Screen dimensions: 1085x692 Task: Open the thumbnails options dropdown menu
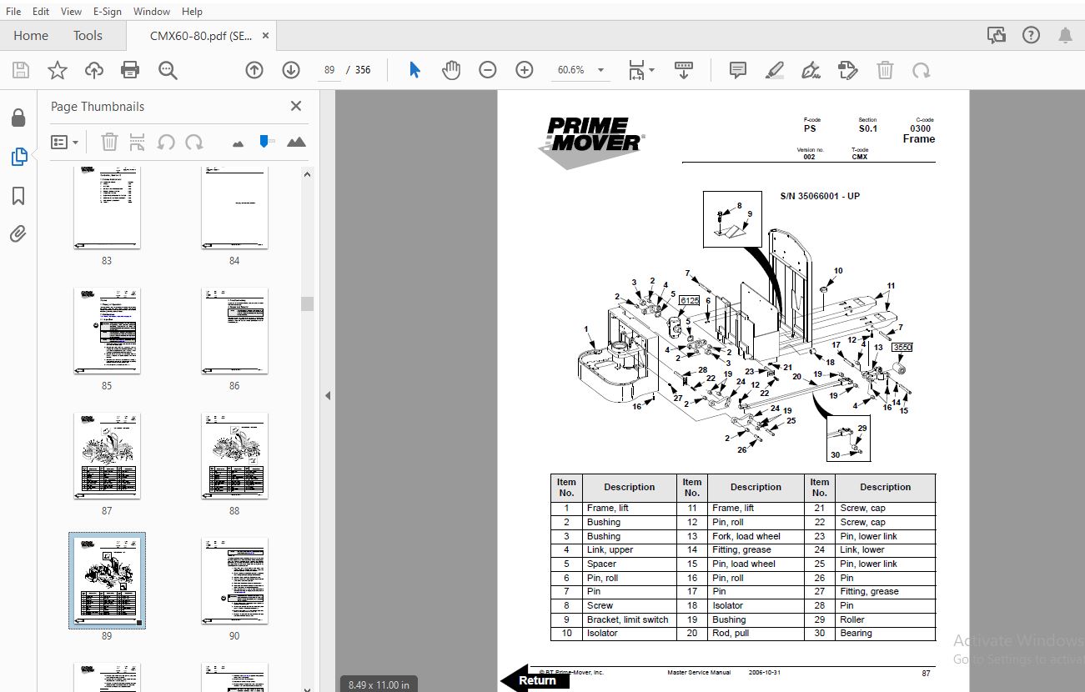click(64, 142)
